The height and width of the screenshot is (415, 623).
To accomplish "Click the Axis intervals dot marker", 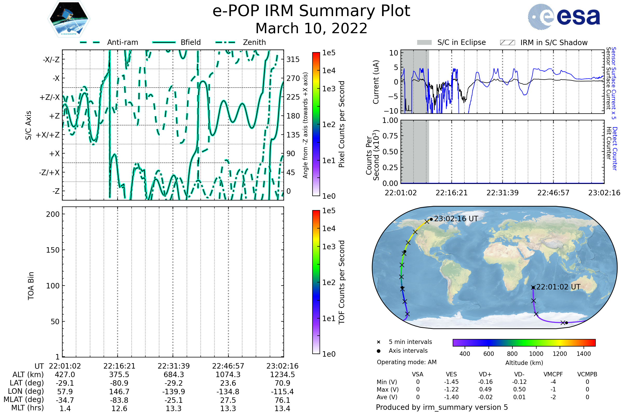I will [378, 351].
